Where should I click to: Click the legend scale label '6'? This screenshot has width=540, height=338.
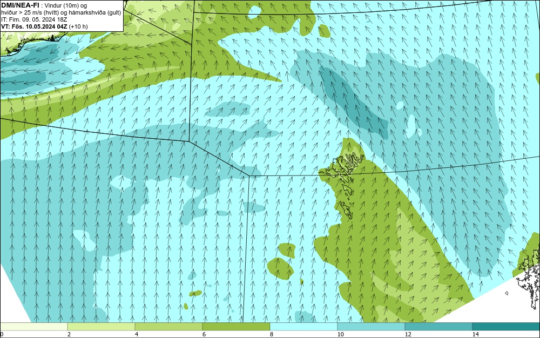[204, 334]
